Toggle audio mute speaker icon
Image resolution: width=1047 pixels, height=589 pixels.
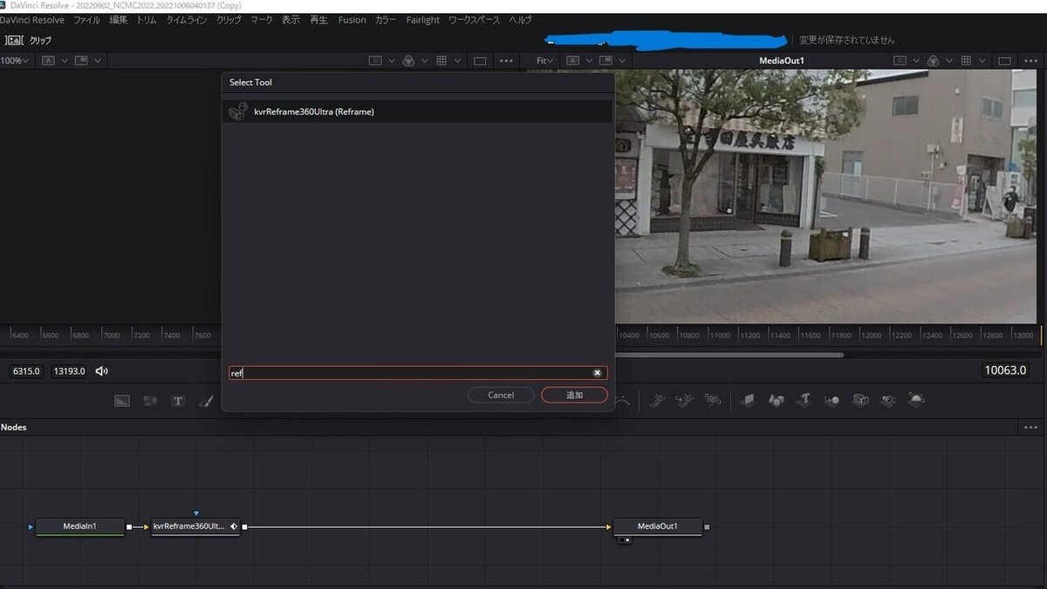coord(102,371)
